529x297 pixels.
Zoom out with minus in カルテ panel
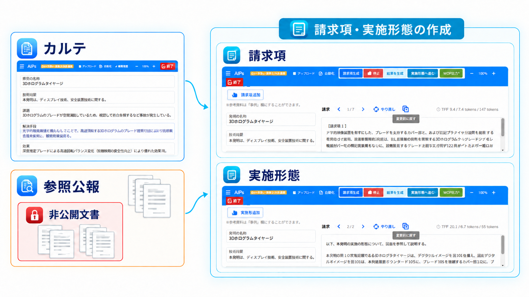[x=137, y=66]
